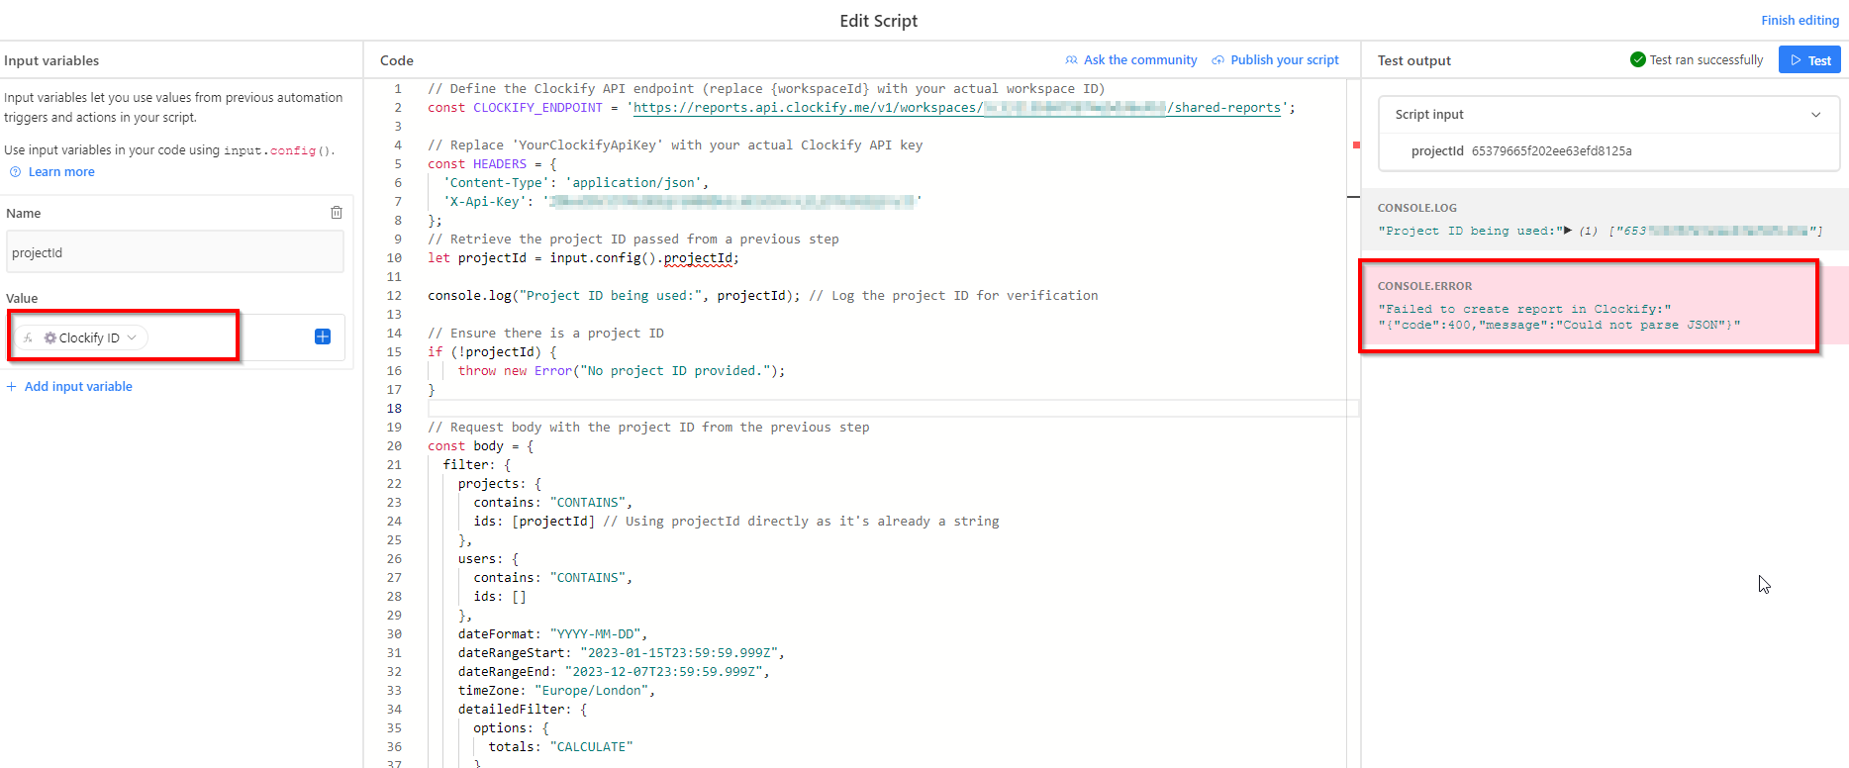The height and width of the screenshot is (768, 1849).
Task: Click first comment line about Clockify API endpoint
Action: (x=766, y=89)
